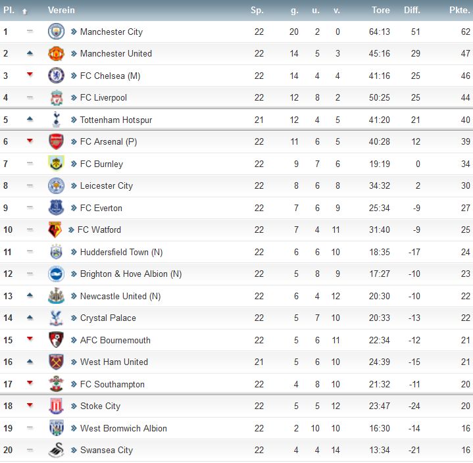473x463 pixels.
Task: Click the West Ham United club crest
Action: coord(56,362)
